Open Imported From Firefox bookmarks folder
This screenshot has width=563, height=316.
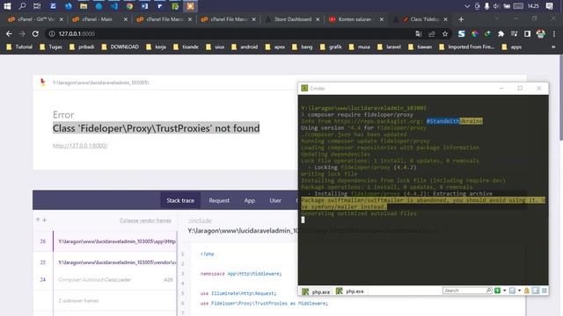(466, 47)
